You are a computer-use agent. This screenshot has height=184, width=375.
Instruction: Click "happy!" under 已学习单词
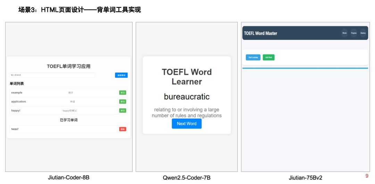pyautogui.click(x=15, y=129)
